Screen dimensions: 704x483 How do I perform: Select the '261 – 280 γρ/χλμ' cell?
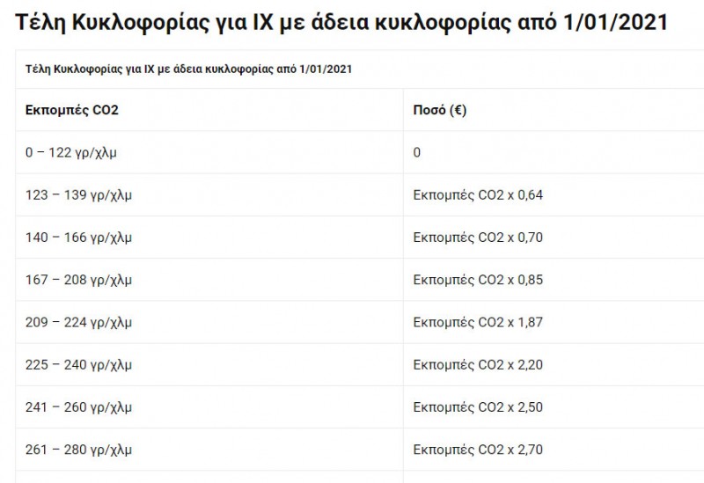click(78, 450)
